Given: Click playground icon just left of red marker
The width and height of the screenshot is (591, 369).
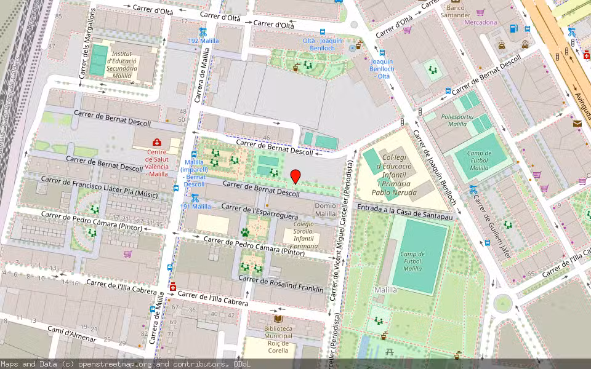Looking at the screenshot, I should click(273, 173).
